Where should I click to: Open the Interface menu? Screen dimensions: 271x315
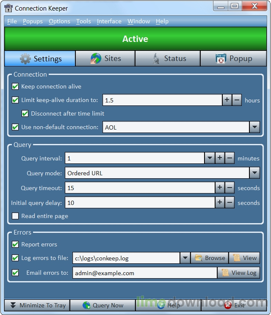click(109, 21)
